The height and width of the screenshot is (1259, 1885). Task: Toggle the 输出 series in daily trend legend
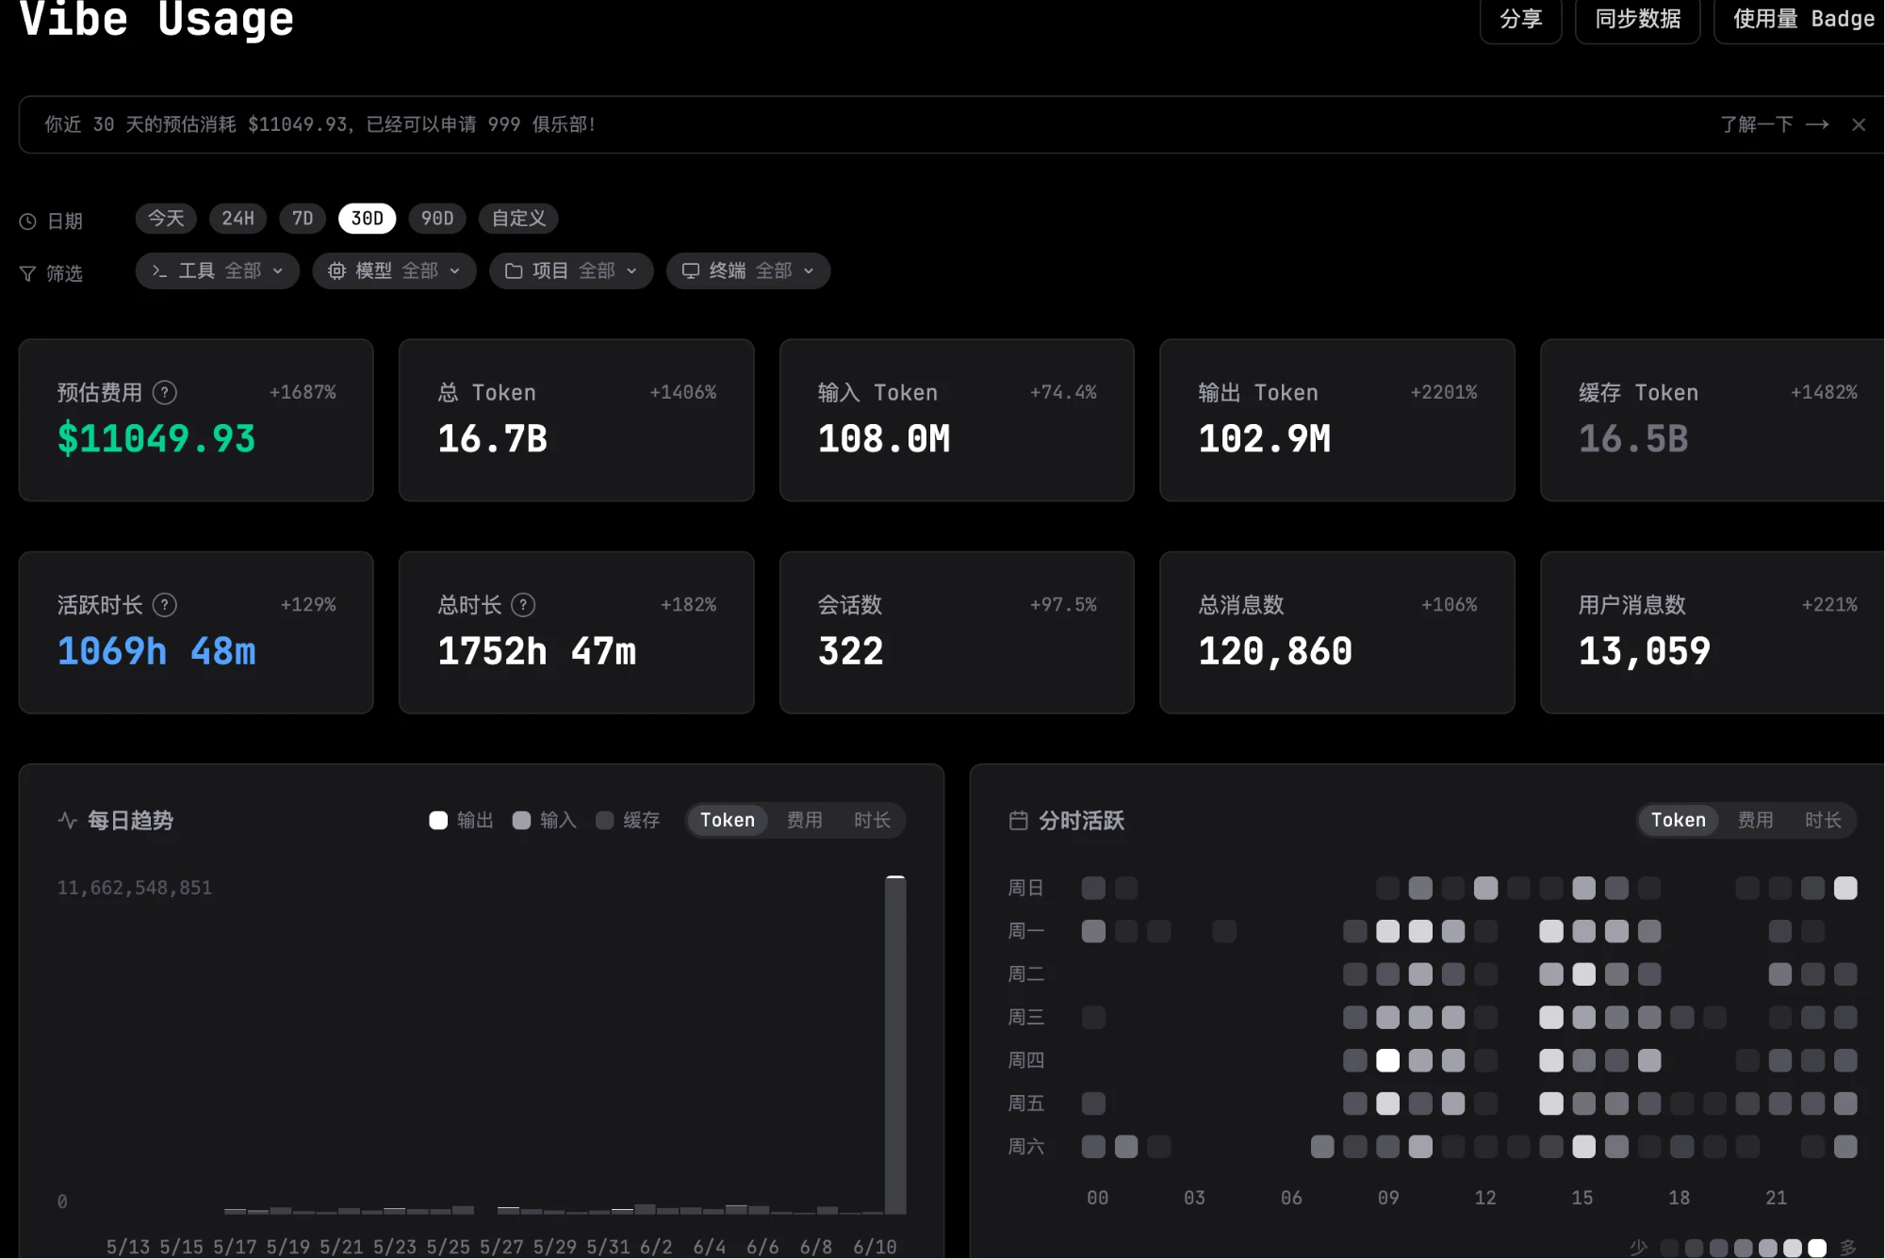[x=461, y=820]
